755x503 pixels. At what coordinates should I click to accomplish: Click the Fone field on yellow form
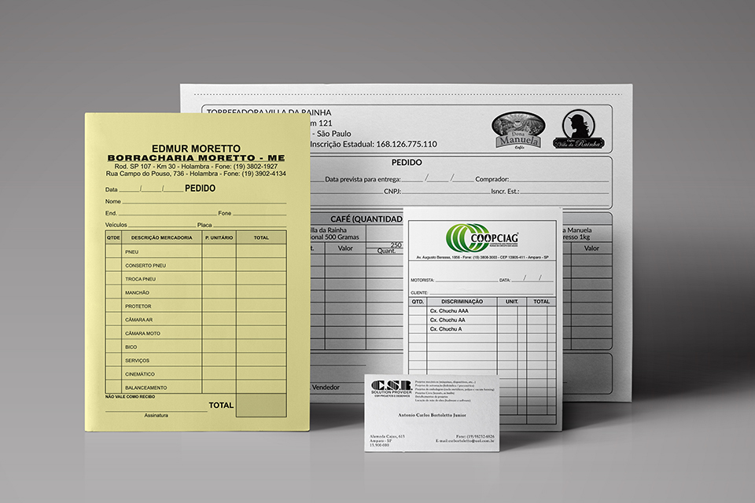click(x=252, y=213)
